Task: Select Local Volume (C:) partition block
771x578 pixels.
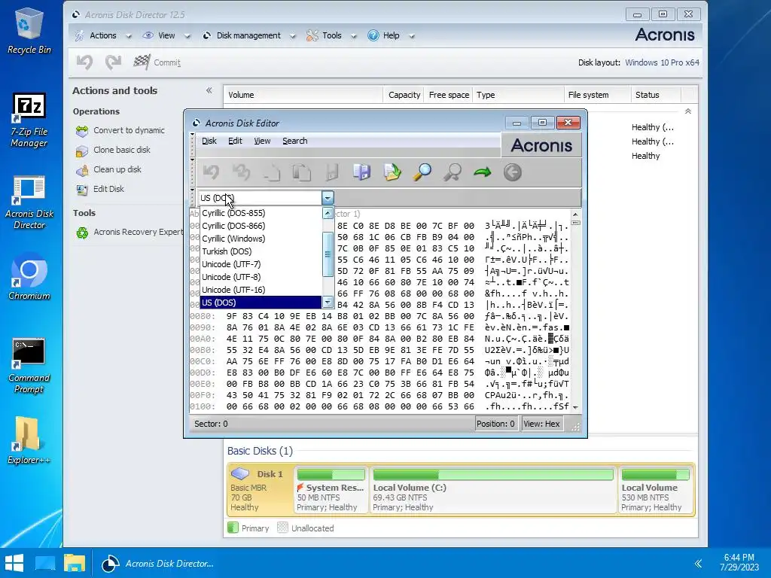Action: [493, 489]
